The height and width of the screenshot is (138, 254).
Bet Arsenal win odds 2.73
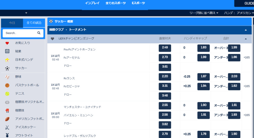pos(165,58)
